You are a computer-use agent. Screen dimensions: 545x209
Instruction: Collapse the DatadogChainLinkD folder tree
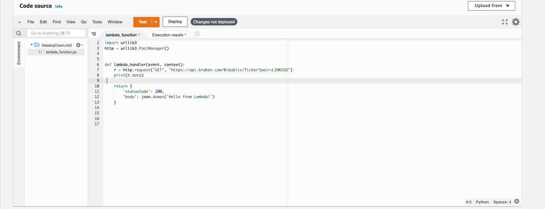click(31, 45)
